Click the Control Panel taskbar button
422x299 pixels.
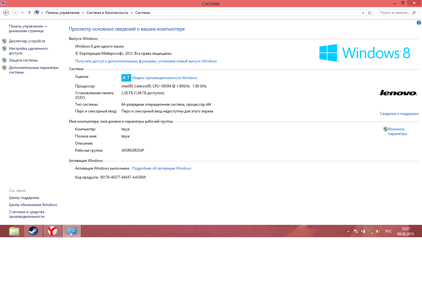[72, 231]
